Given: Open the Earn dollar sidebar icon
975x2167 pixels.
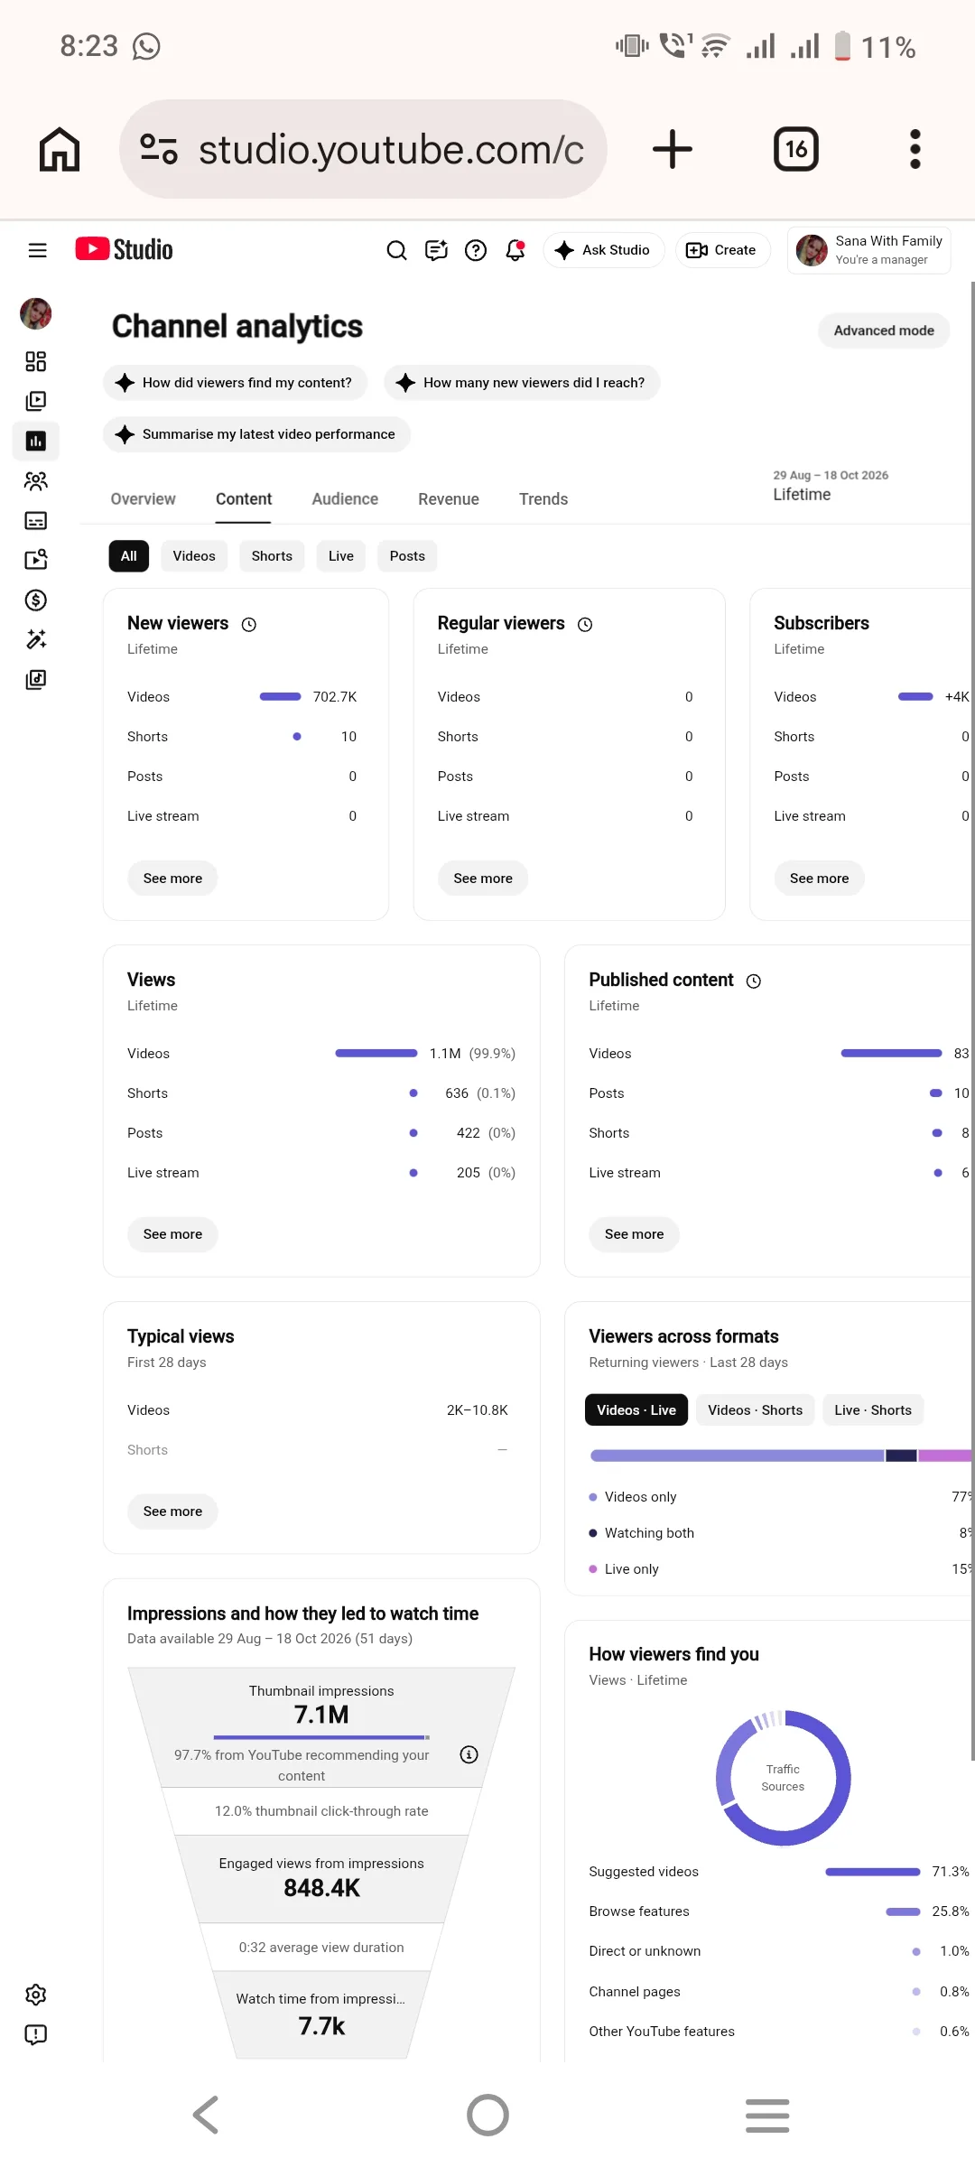Looking at the screenshot, I should tap(36, 600).
